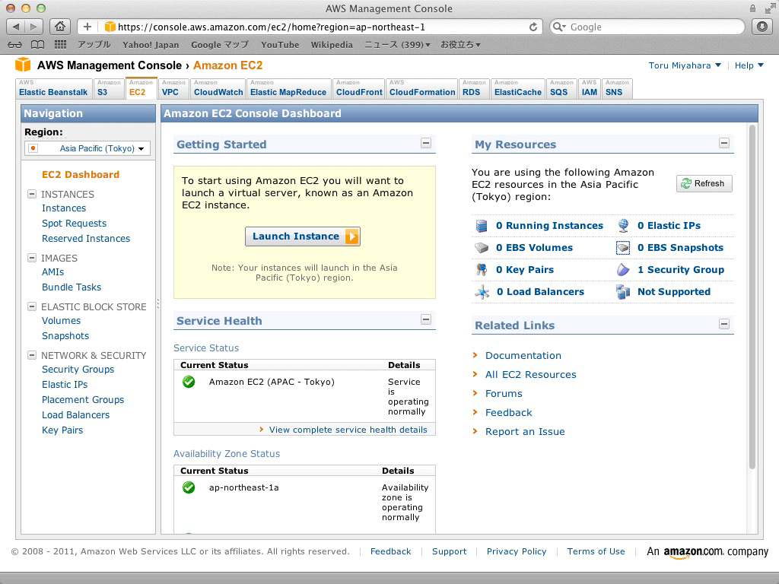Open the お役立ち bookmarks folder

(x=460, y=45)
